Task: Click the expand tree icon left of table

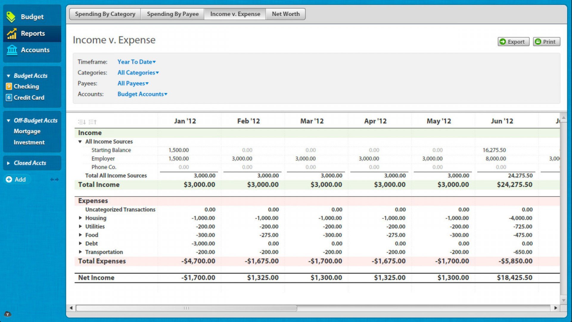Action: point(81,122)
